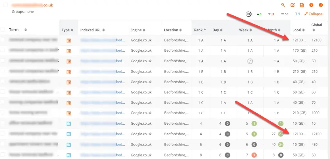
Task: Click blue type icon in Month 27 row
Action: tap(69, 134)
